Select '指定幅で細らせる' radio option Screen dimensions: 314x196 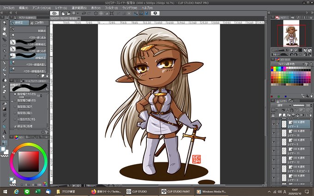(x=15, y=101)
